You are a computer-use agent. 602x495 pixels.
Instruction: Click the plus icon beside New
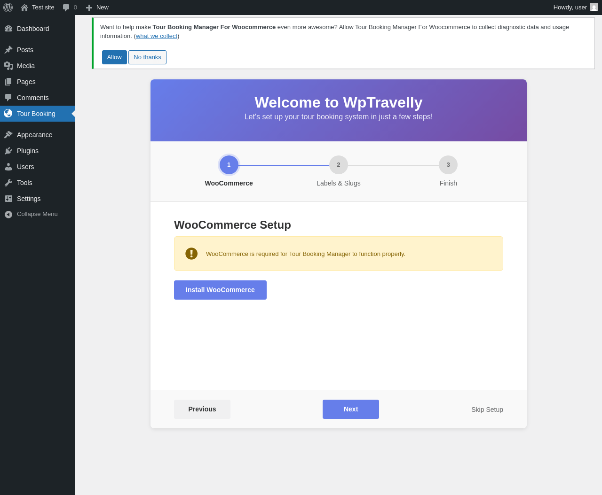pyautogui.click(x=89, y=8)
